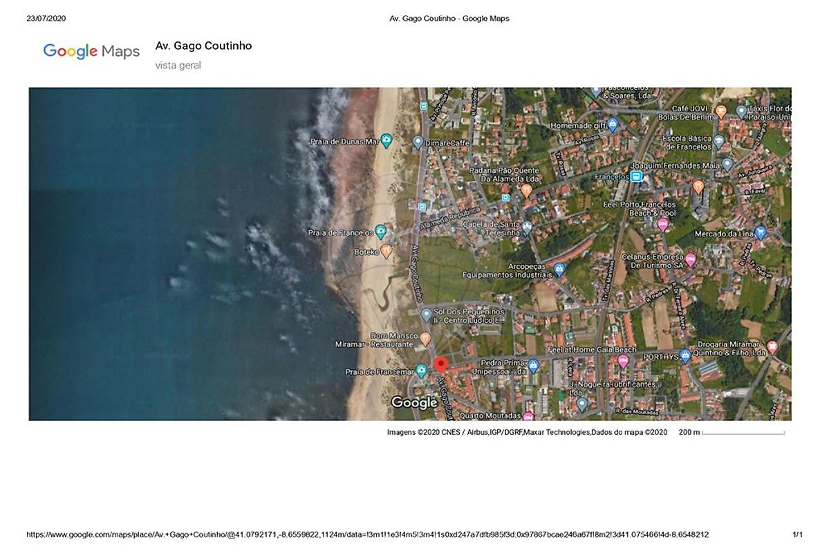Select the Capela de Santa Teresinha marker

coord(527,227)
